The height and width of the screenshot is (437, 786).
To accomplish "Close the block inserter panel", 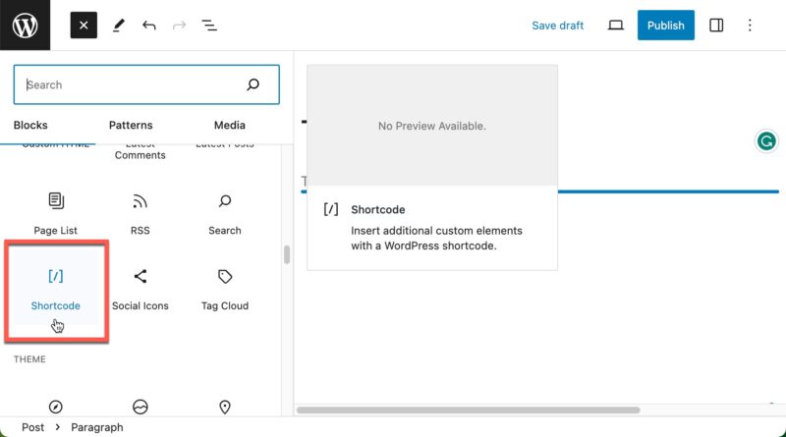I will pos(84,26).
